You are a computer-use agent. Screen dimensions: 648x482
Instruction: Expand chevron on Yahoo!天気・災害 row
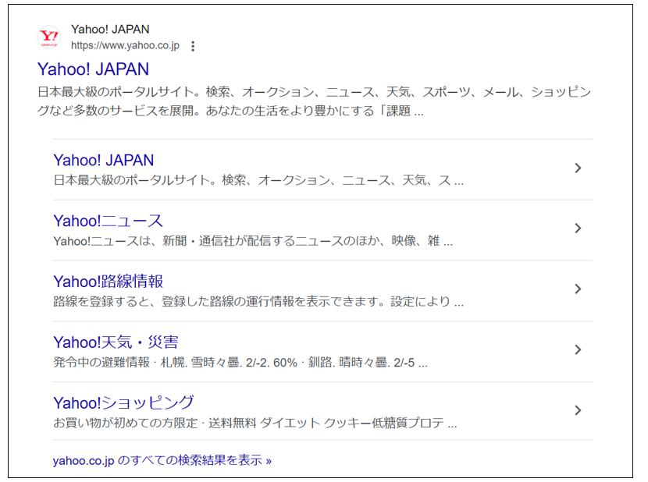(578, 350)
